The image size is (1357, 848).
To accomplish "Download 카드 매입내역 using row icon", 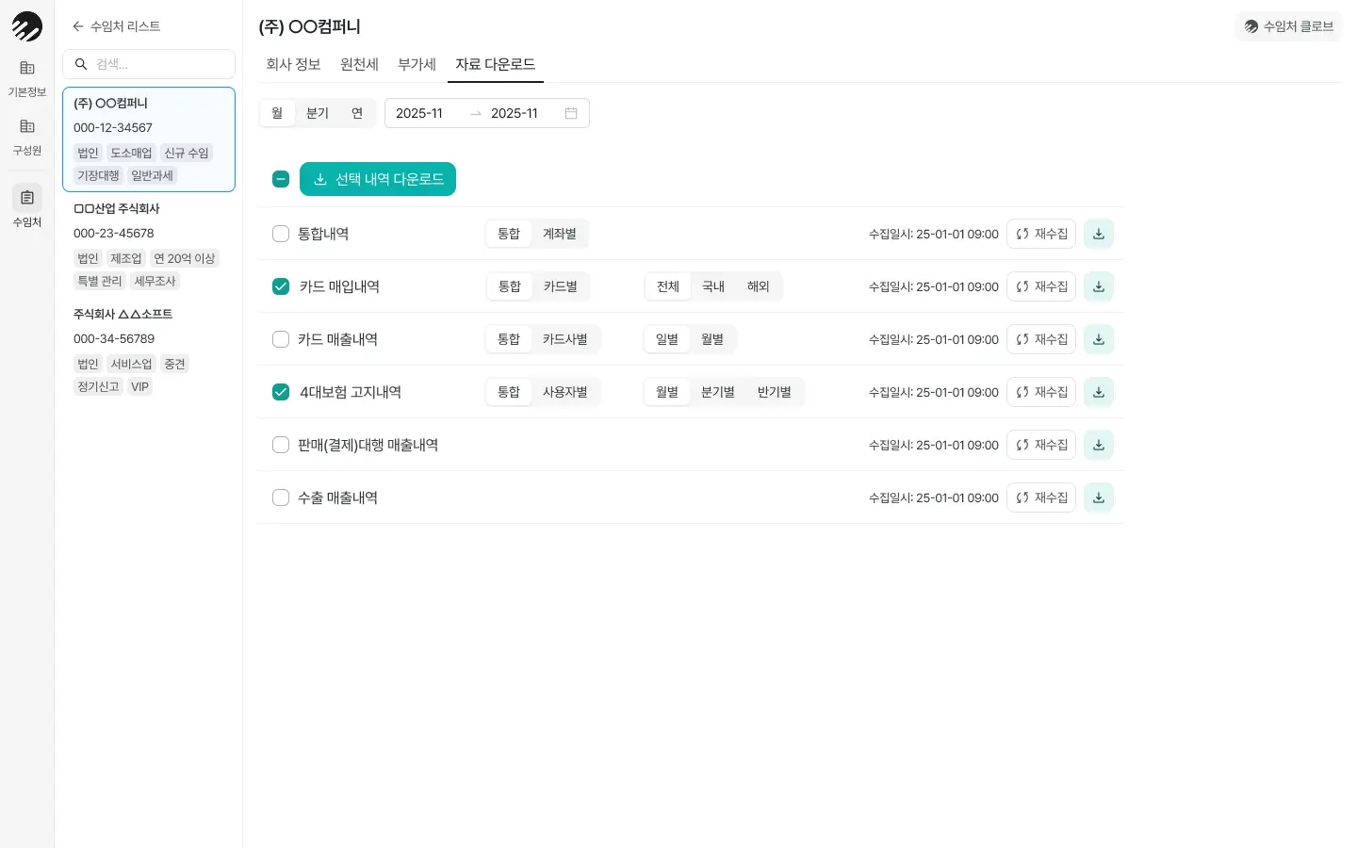I will point(1098,286).
